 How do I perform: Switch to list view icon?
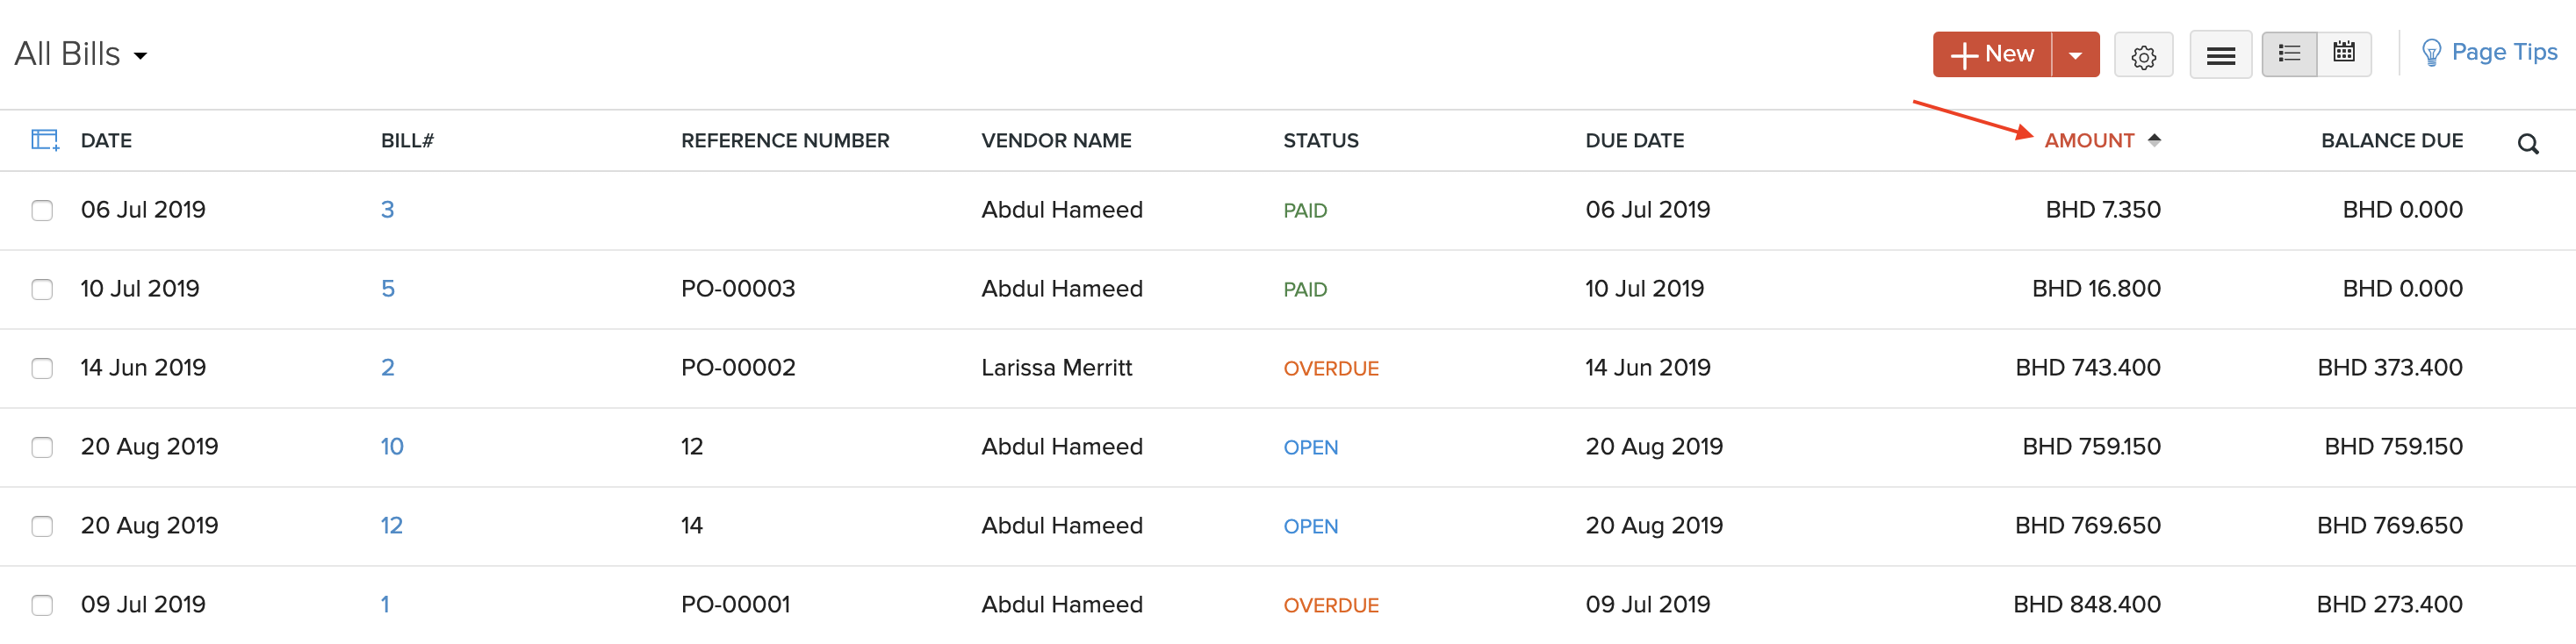(x=2288, y=54)
